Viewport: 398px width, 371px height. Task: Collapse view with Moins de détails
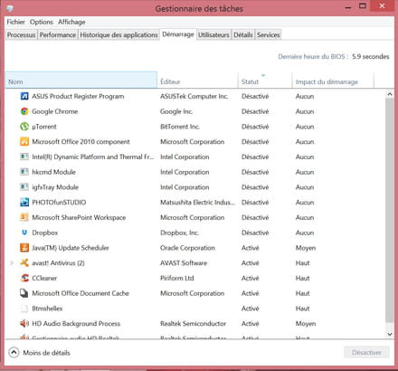tap(40, 353)
